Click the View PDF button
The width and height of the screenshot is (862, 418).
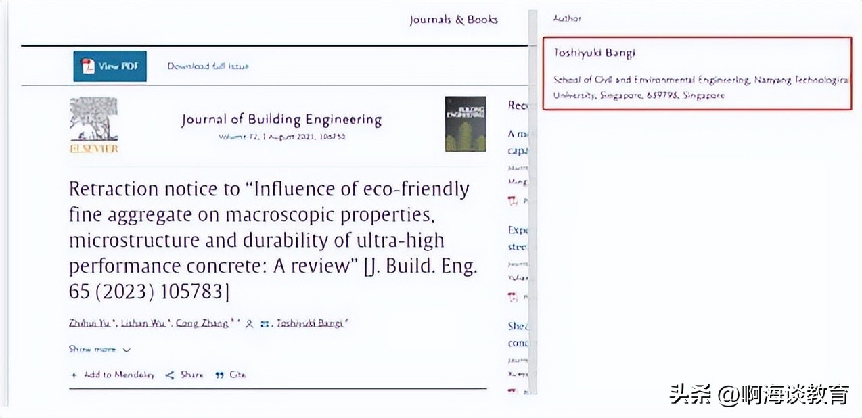pos(110,66)
